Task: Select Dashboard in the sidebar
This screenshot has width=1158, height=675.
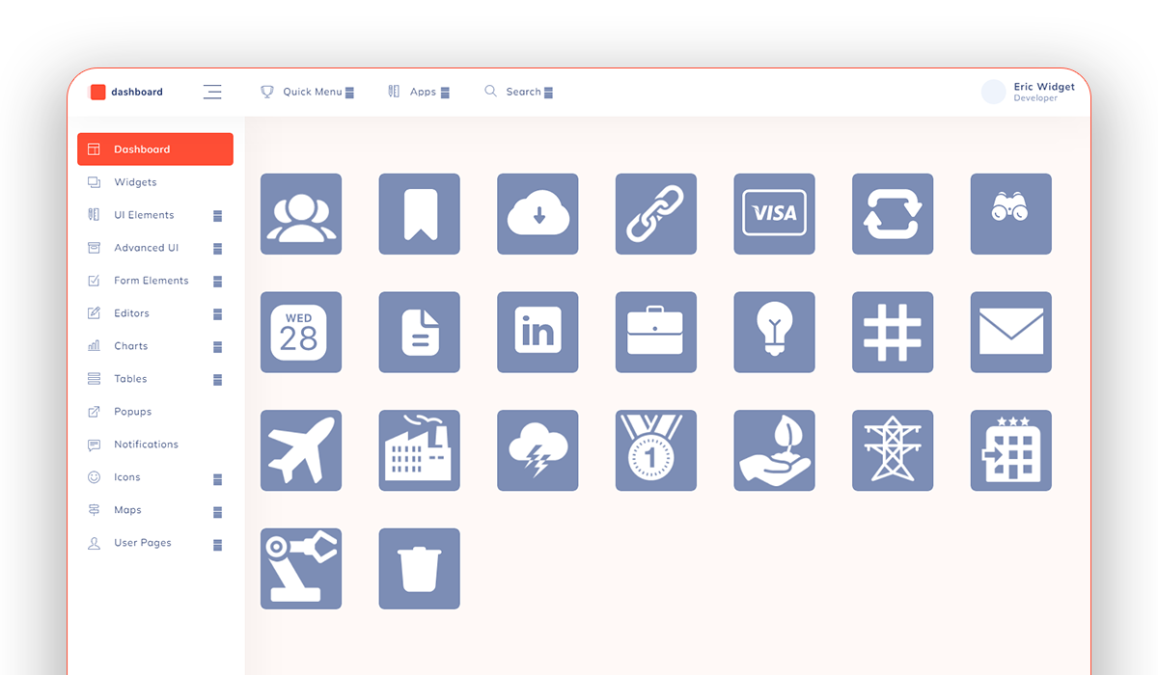Action: pos(155,149)
